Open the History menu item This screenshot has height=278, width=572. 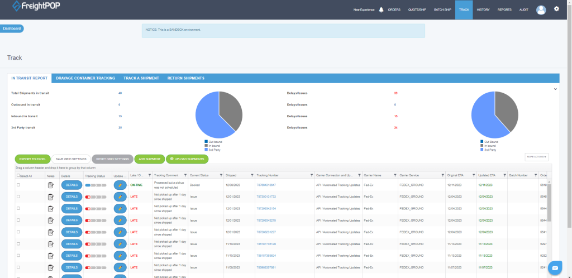483,10
